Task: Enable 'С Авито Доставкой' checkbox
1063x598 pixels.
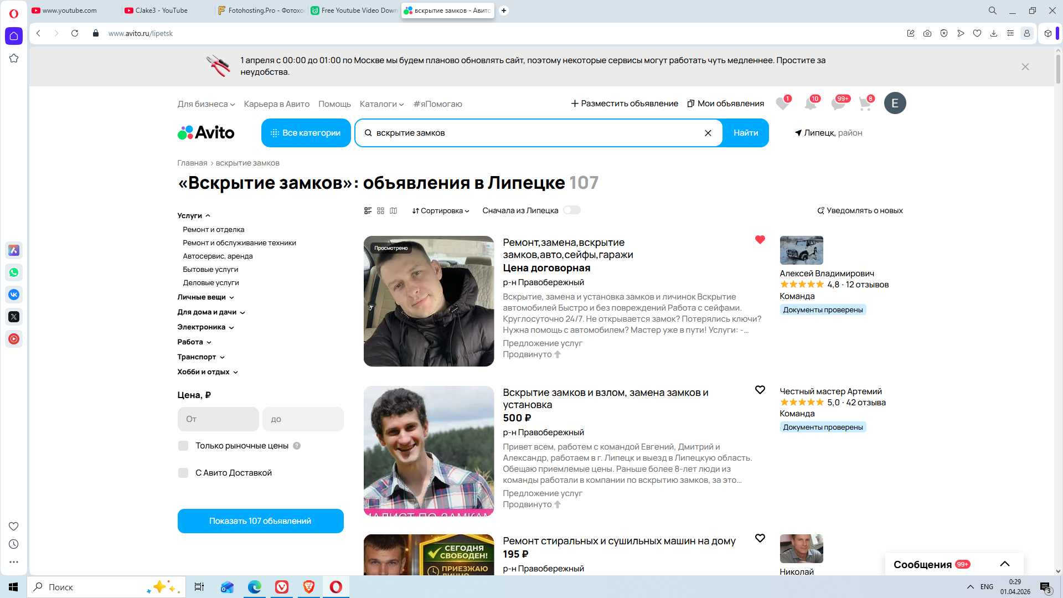Action: [x=183, y=473]
